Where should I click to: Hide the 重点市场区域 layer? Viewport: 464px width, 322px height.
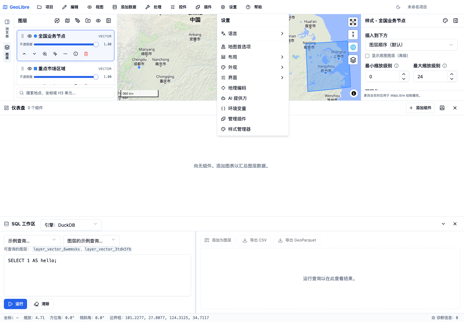30,69
